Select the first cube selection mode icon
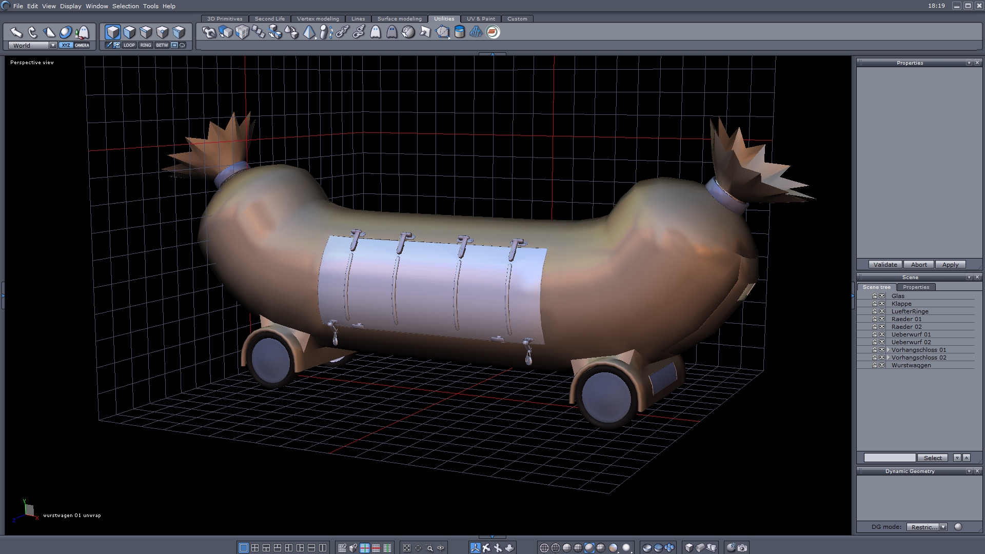 coord(112,32)
